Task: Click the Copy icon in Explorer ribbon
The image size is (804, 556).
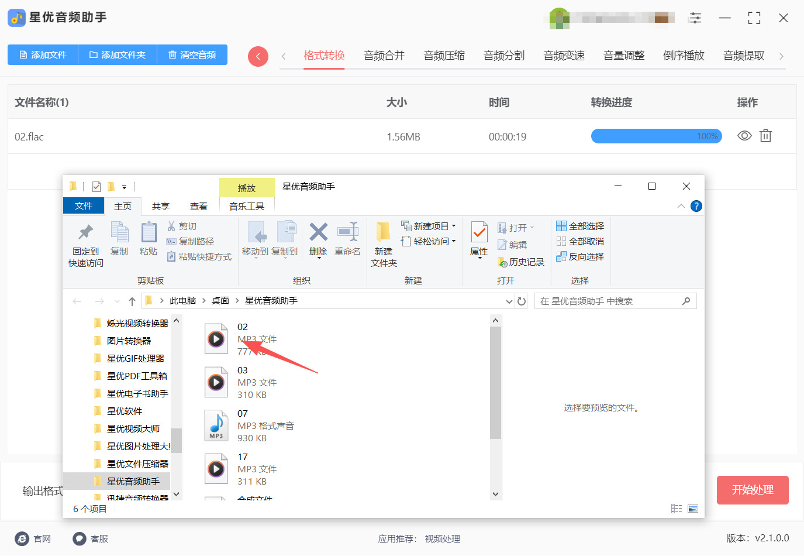Action: coord(119,232)
